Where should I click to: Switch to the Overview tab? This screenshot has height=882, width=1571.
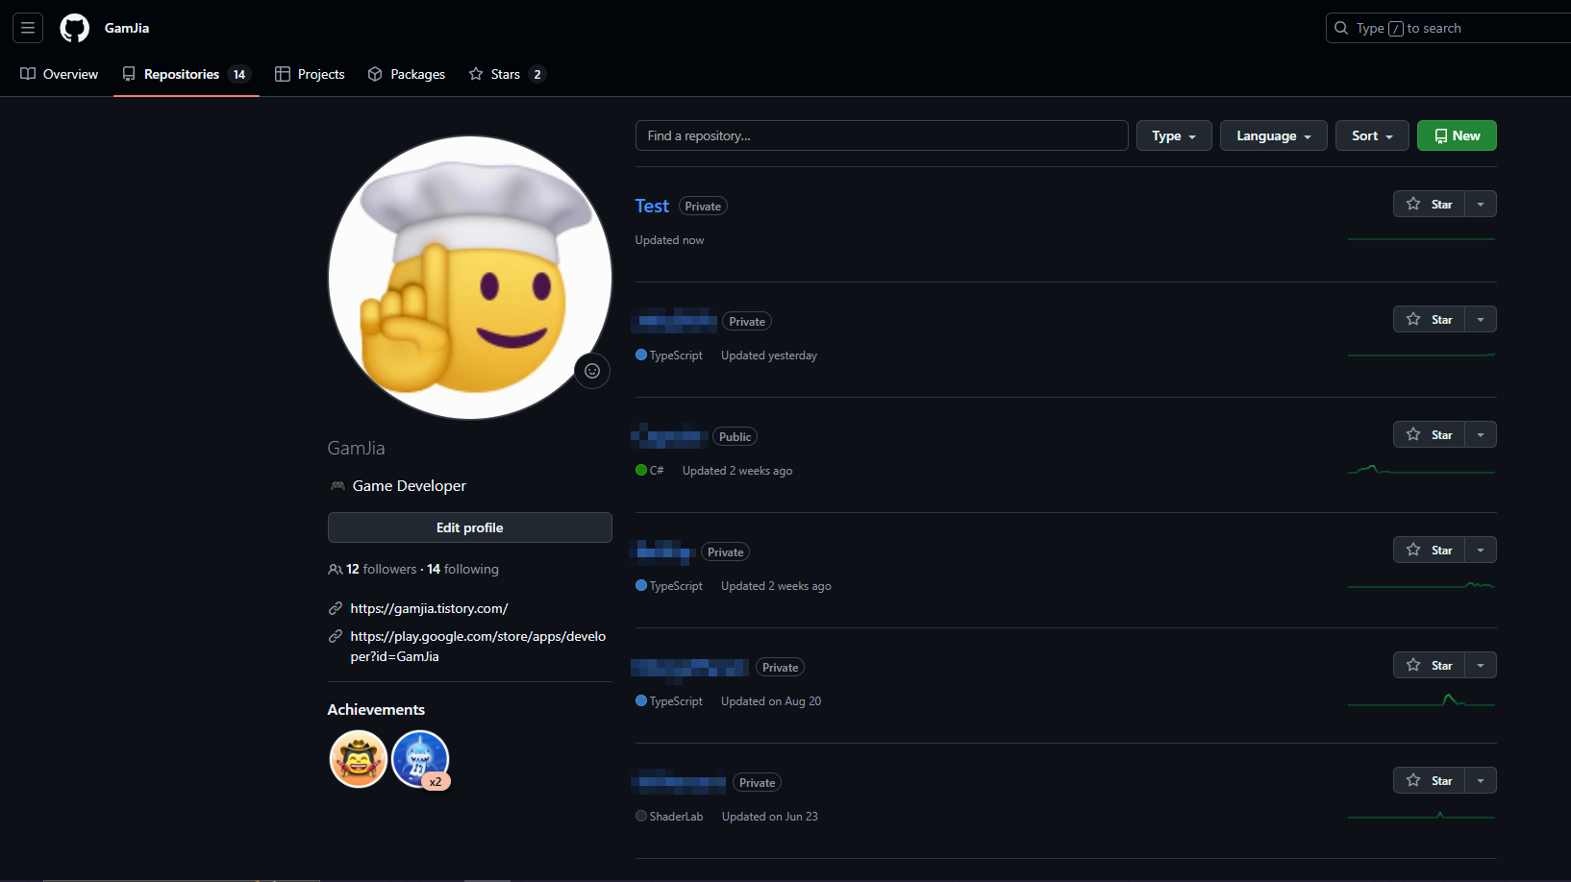click(60, 74)
